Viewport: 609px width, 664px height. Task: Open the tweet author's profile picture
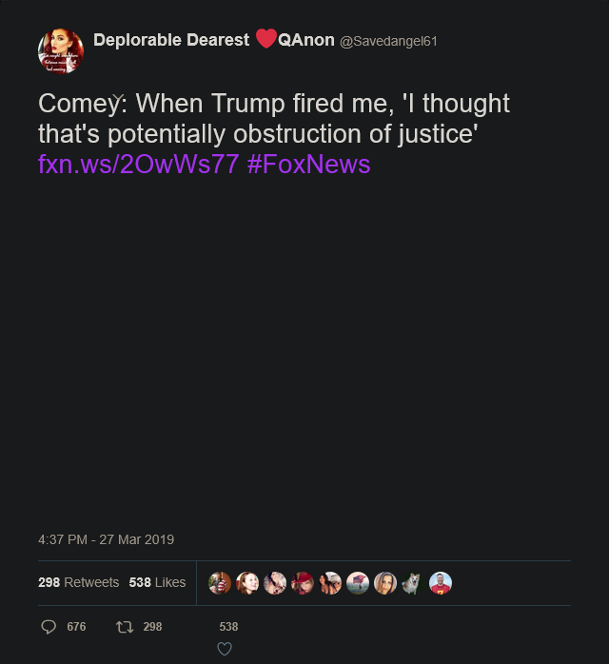(61, 51)
